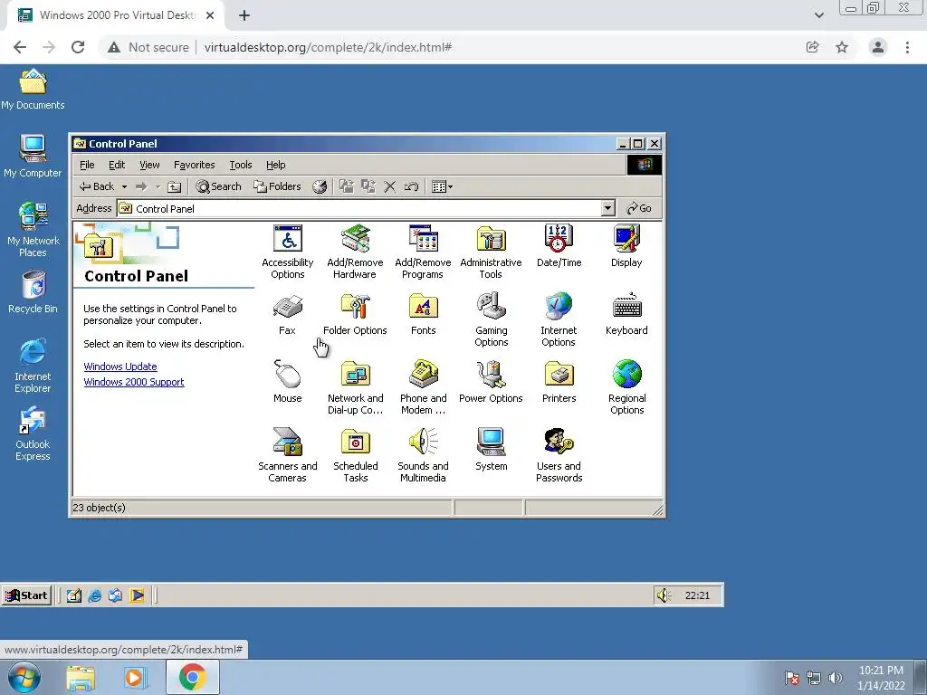
Task: Click the Search toolbar button
Action: pyautogui.click(x=219, y=186)
